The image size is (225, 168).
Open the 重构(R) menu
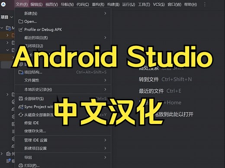tap(98, 4)
